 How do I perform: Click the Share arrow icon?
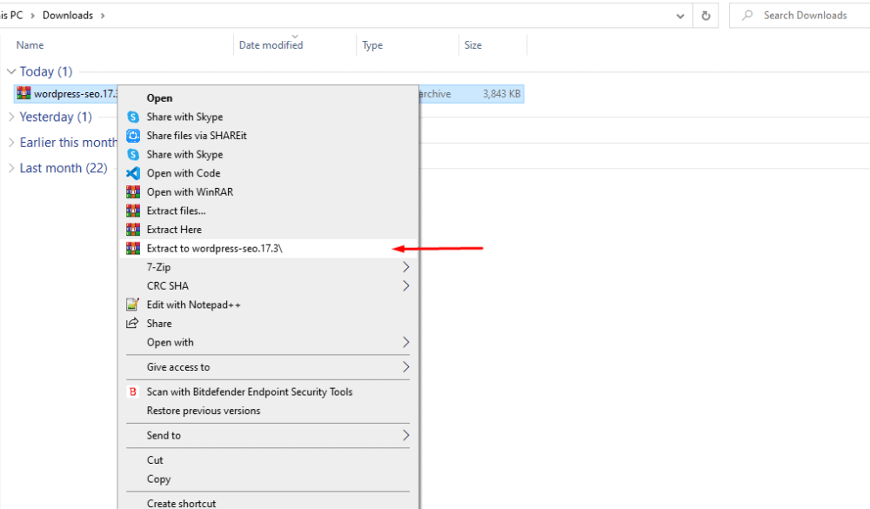pos(132,323)
